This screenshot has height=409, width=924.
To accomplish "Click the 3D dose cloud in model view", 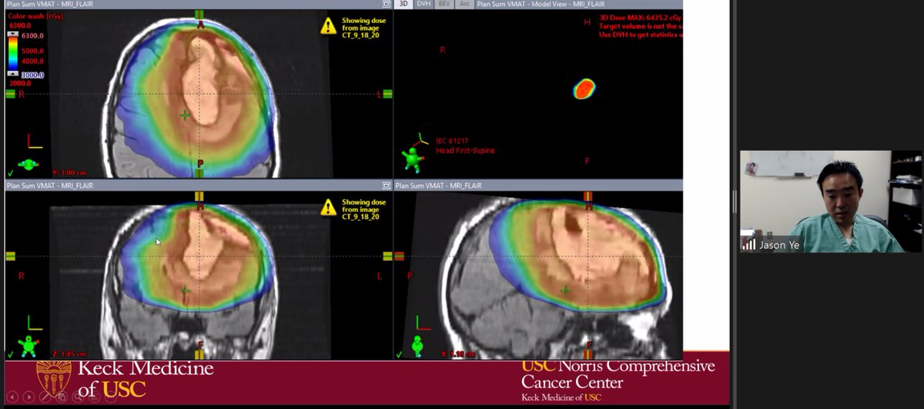I will pyautogui.click(x=584, y=88).
